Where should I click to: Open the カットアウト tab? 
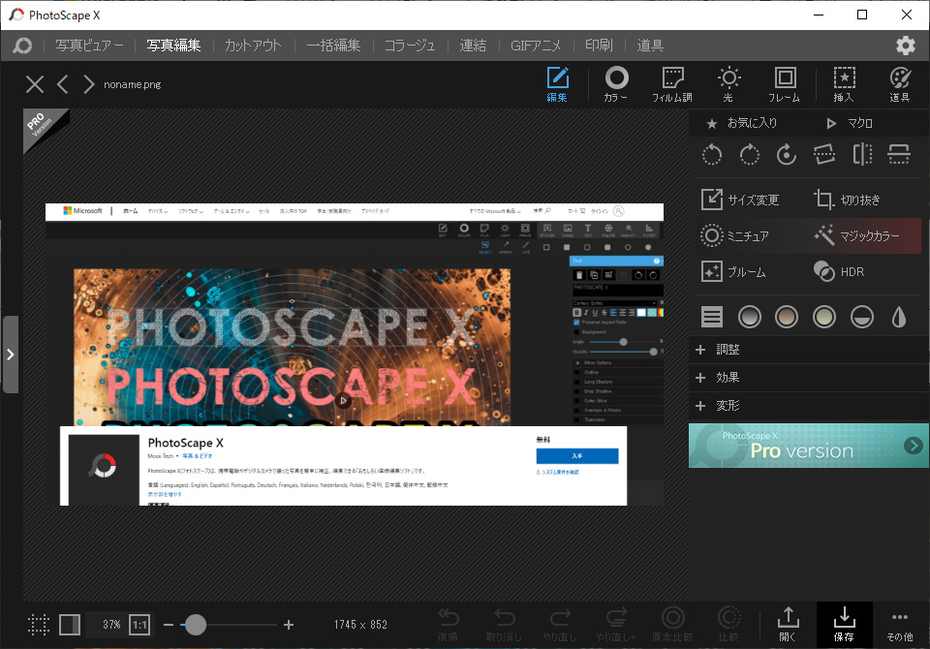[x=253, y=46]
